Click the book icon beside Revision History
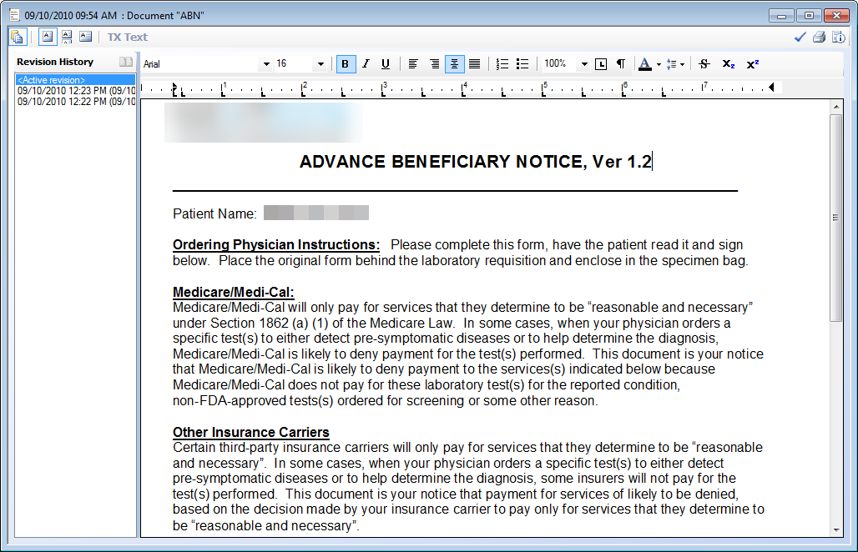Screen dimensions: 858x552 pos(126,62)
